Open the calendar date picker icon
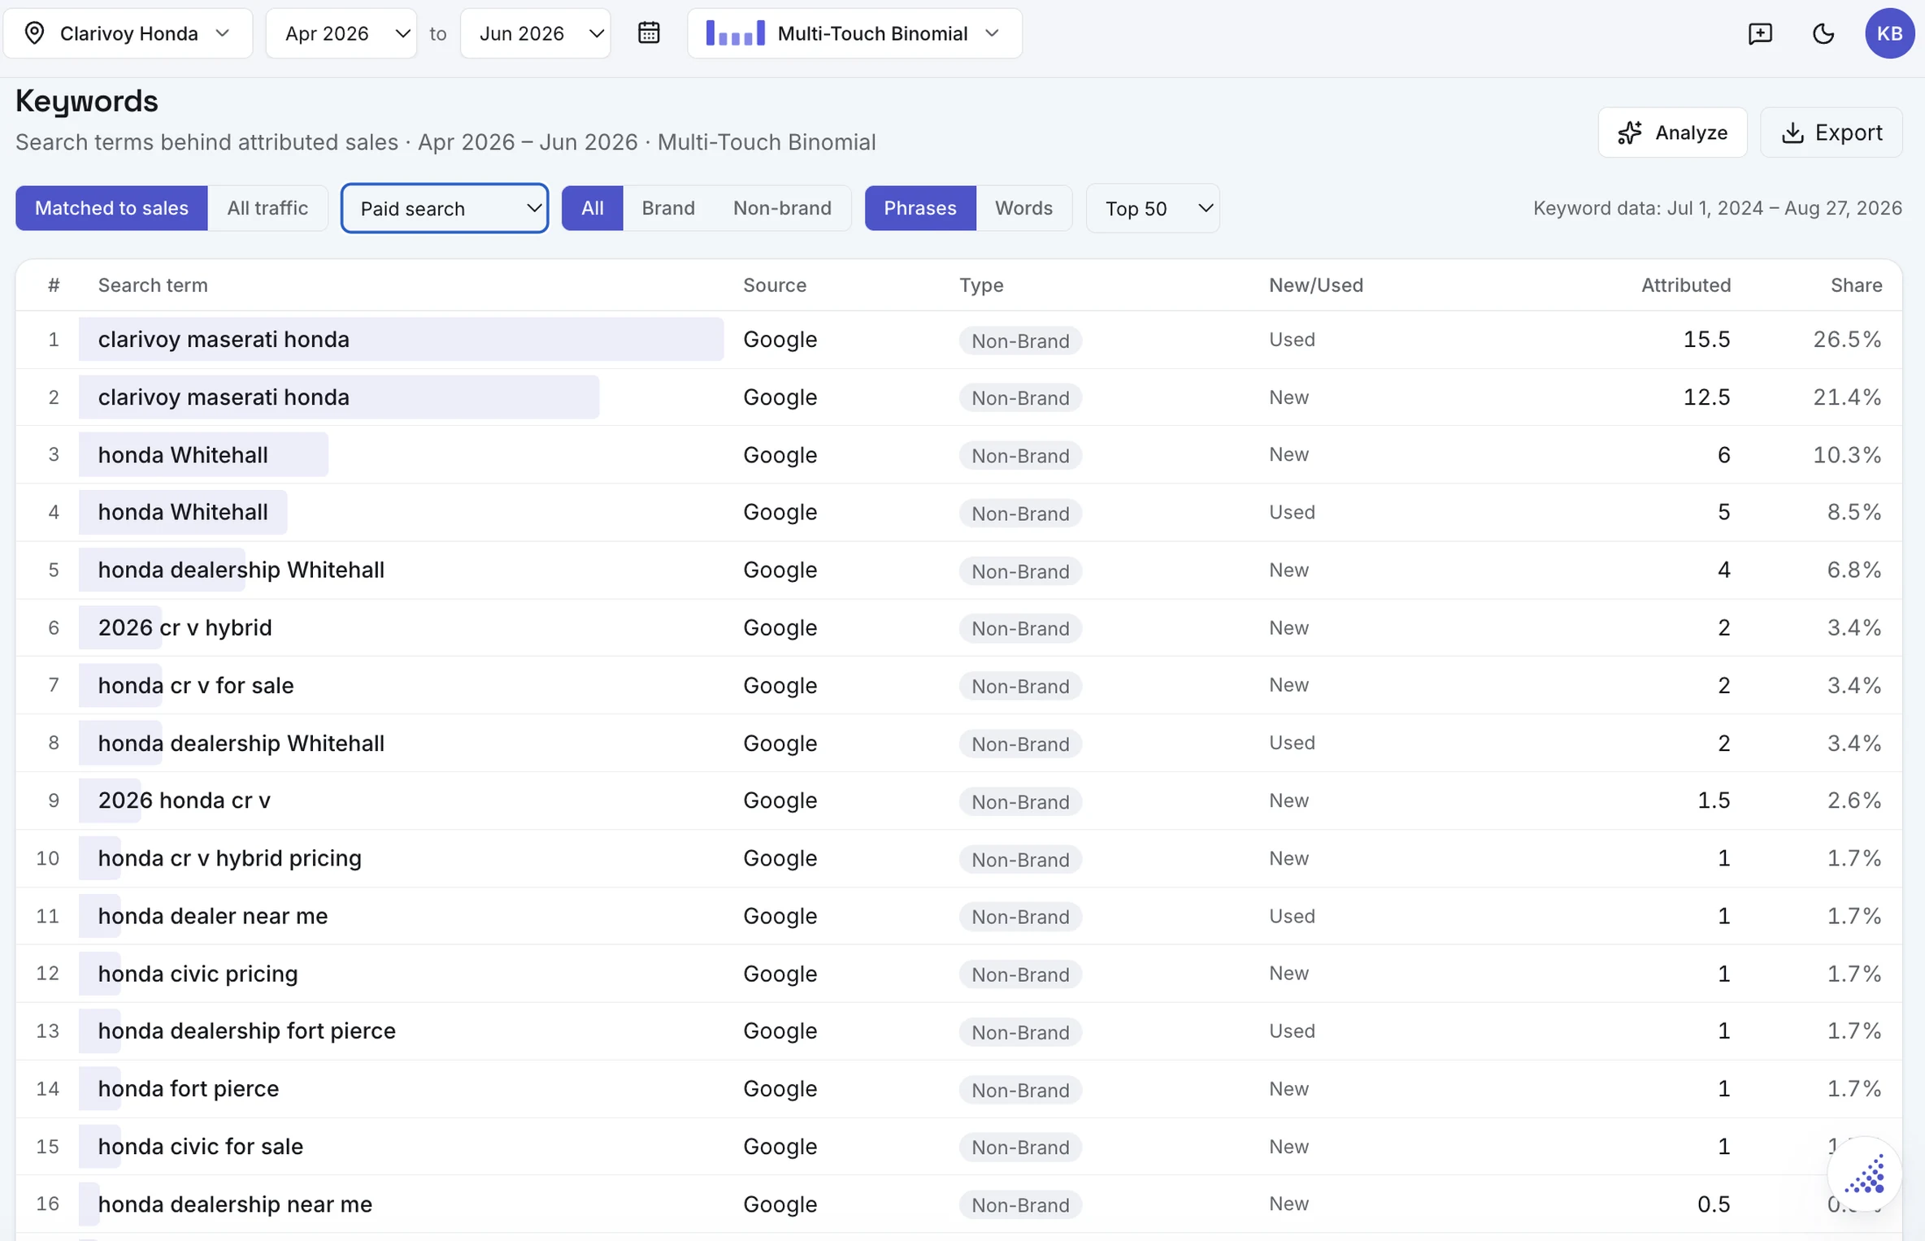Image resolution: width=1925 pixels, height=1241 pixels. [649, 33]
